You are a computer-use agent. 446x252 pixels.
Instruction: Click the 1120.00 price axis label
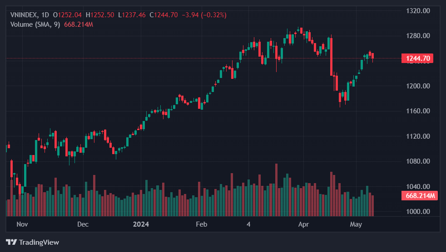(x=418, y=136)
